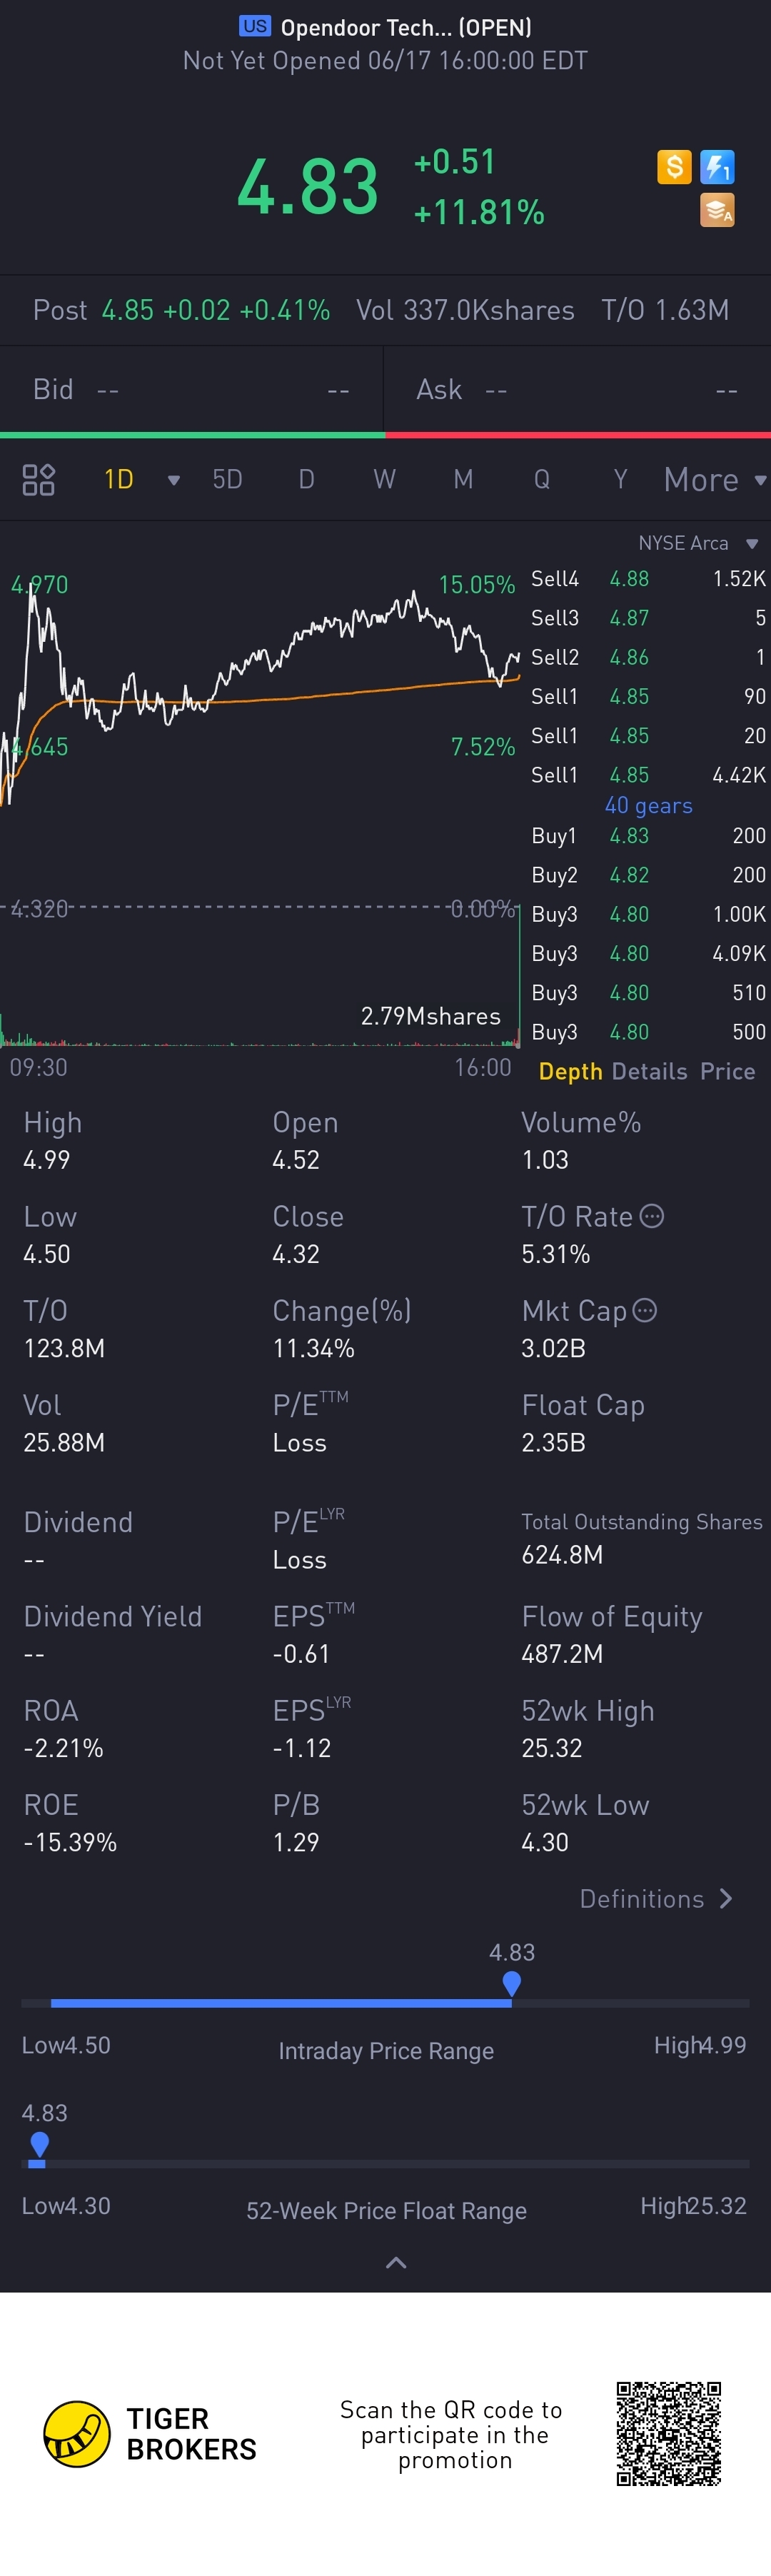Tap the Sell4 4.88 order row
Screen dimensions: 771x2576
(x=648, y=579)
